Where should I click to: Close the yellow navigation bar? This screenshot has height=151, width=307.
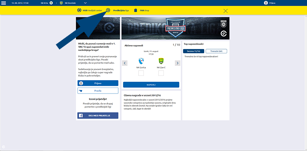click(x=226, y=11)
